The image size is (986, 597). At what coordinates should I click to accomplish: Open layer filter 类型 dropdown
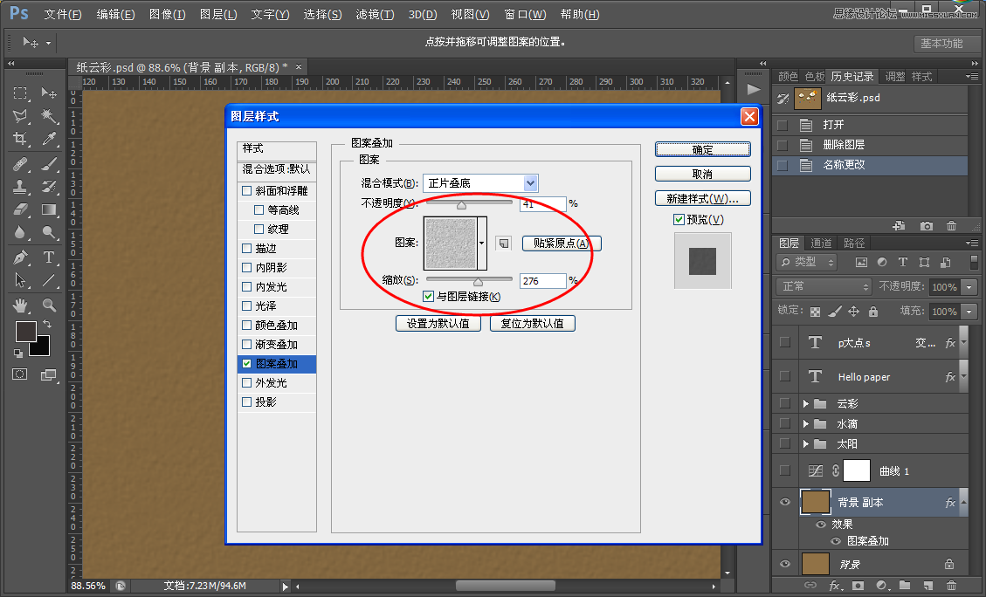point(808,262)
